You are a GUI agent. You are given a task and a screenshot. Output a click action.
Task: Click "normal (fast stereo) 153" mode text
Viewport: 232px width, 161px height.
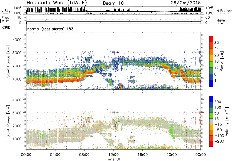pos(50,29)
